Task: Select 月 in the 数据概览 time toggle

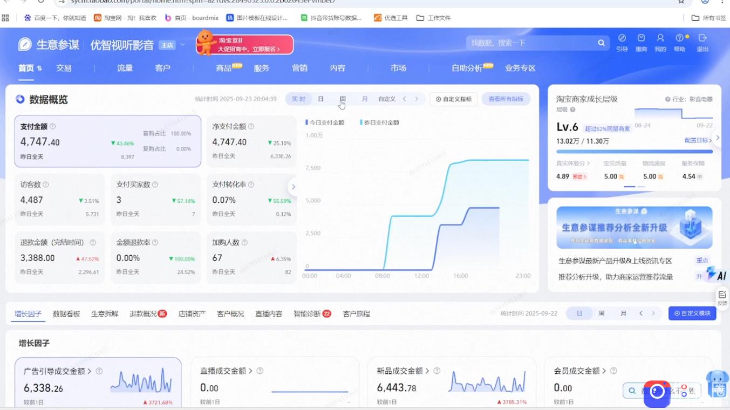Action: (x=365, y=99)
